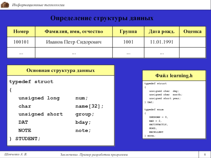Select the "Фамилия, имя, отчество" column header
Image resolution: width=211 pixels, height=158 pixels.
pyautogui.click(x=74, y=32)
